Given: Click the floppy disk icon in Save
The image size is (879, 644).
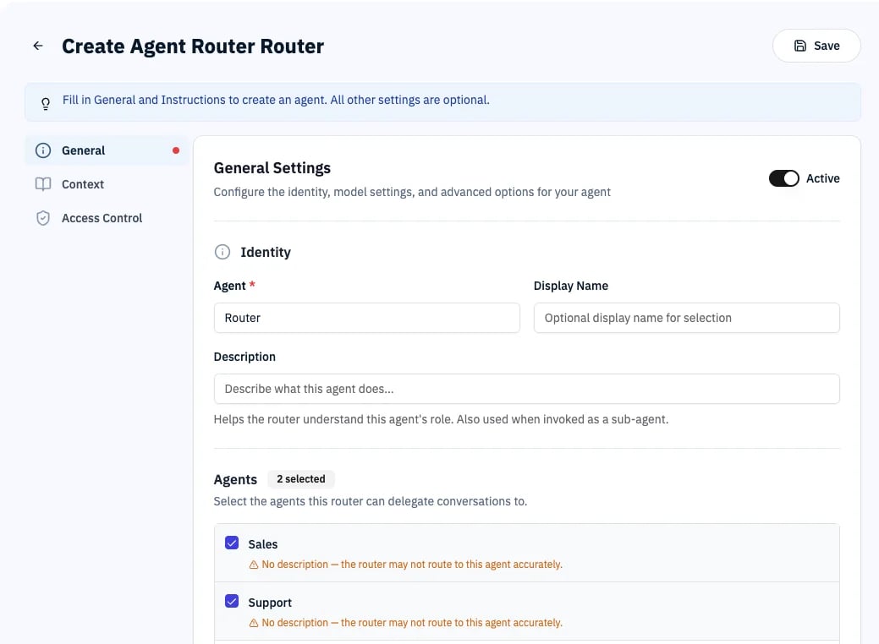Looking at the screenshot, I should click(800, 46).
